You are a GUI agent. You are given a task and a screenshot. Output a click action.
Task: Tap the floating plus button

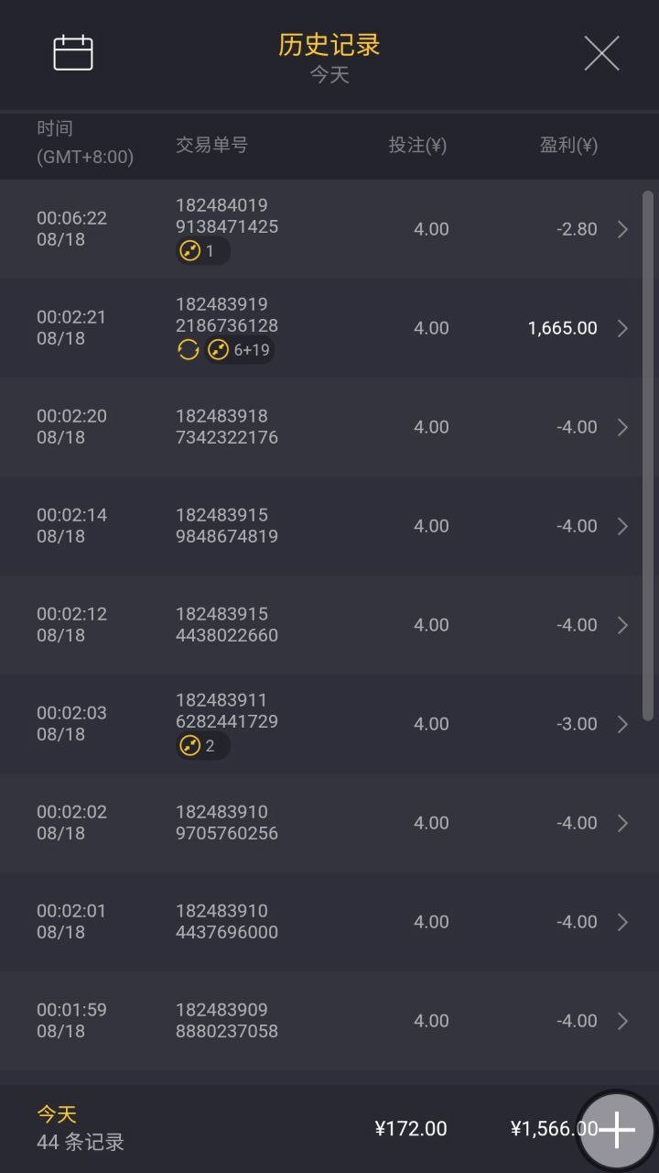[617, 1129]
